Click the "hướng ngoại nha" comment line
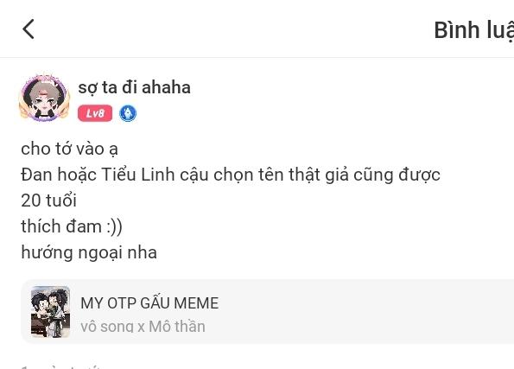The height and width of the screenshot is (369, 514). click(89, 252)
